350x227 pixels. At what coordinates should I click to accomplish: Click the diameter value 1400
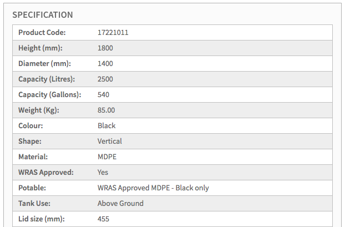pos(105,64)
